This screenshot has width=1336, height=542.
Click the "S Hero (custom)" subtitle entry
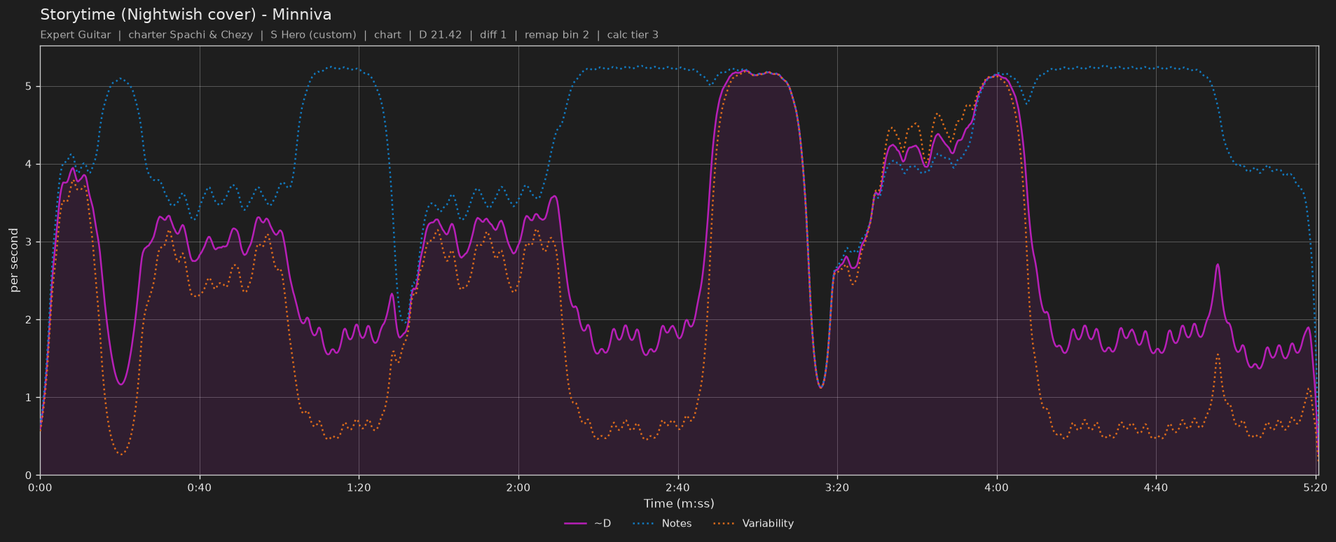[313, 35]
